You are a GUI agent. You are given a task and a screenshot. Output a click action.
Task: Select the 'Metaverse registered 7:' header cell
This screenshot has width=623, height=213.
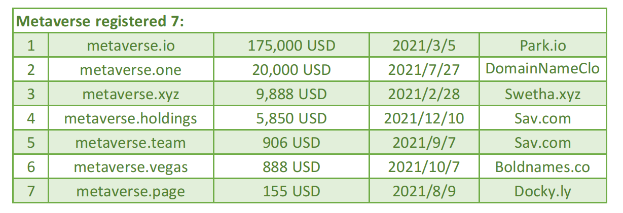(x=310, y=21)
